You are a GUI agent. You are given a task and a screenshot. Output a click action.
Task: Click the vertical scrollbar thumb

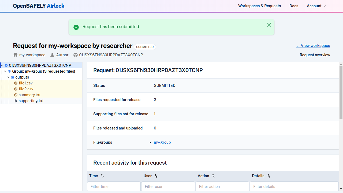pyautogui.click(x=341, y=92)
